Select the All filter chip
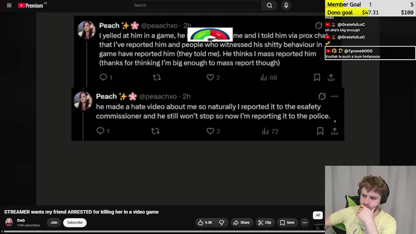This screenshot has height=234, width=416. 318,215
